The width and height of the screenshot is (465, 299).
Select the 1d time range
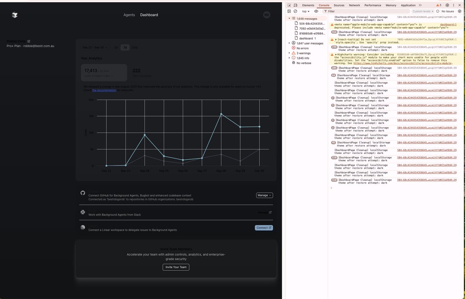[x=115, y=47]
